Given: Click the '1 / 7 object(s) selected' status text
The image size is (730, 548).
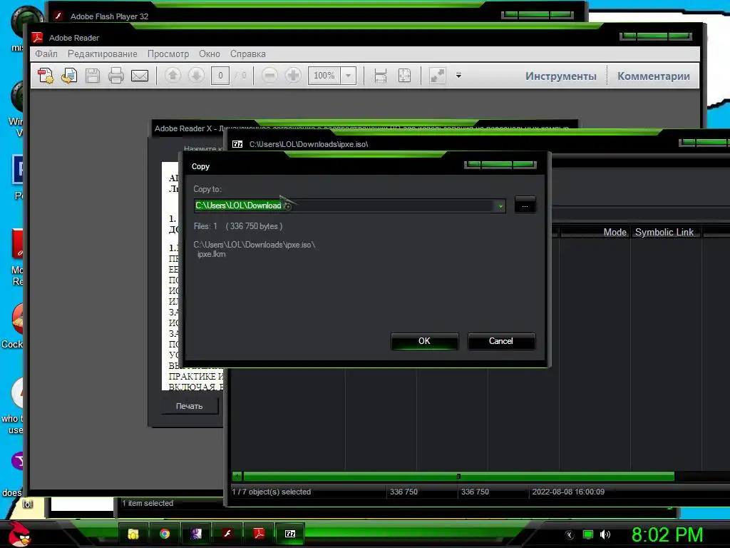Looking at the screenshot, I should click(x=272, y=492).
